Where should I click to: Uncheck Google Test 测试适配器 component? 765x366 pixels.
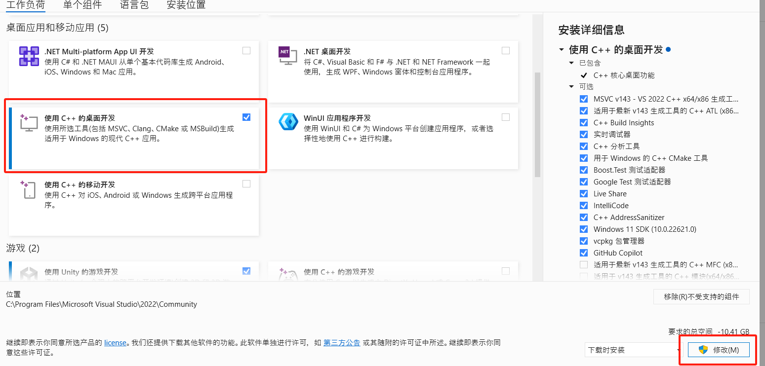(584, 182)
